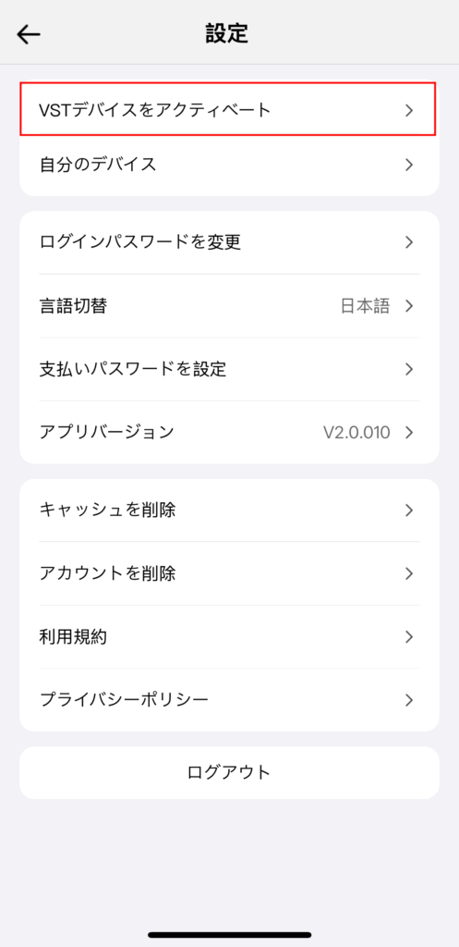Click chevron beside キャッシュを削除

409,510
